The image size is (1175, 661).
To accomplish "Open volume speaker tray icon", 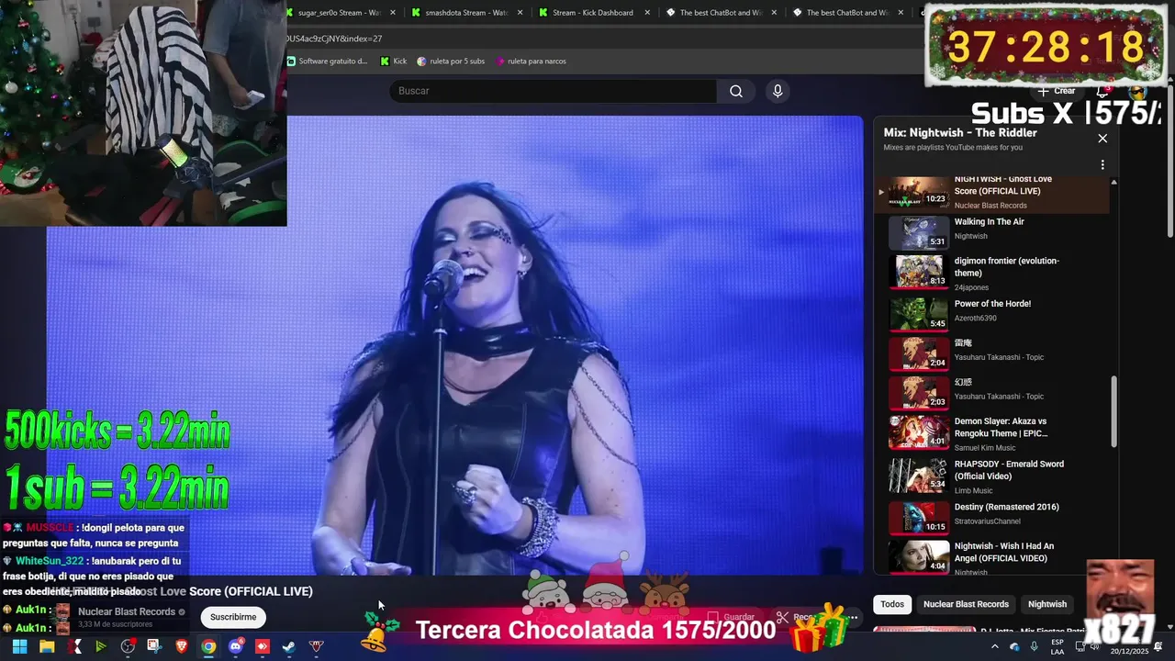I will [x=1095, y=646].
